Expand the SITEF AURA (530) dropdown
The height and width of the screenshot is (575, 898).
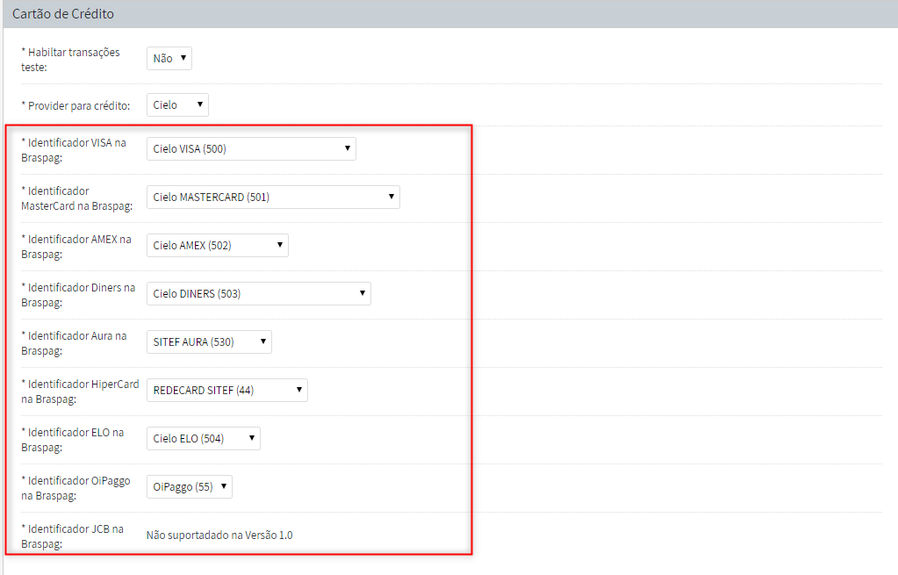pyautogui.click(x=209, y=341)
